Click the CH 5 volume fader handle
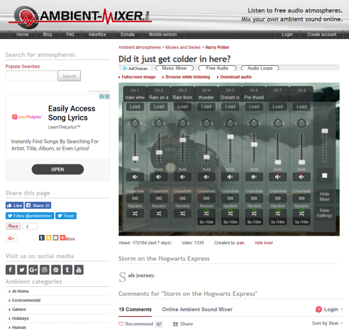Screen dimensions: 349x330 pos(230,136)
